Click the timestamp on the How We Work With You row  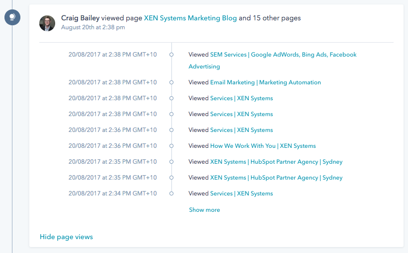[x=113, y=146]
